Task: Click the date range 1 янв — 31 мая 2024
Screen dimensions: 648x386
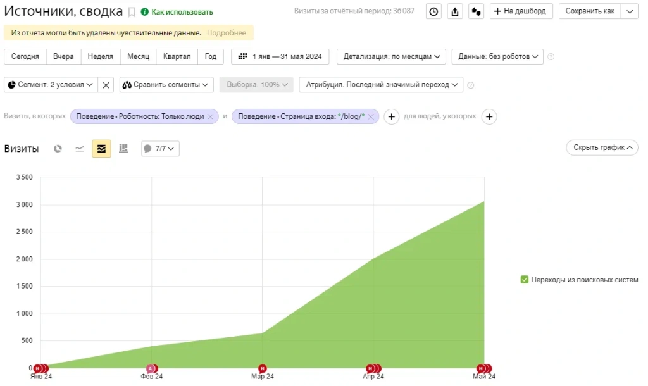Action: pyautogui.click(x=280, y=56)
